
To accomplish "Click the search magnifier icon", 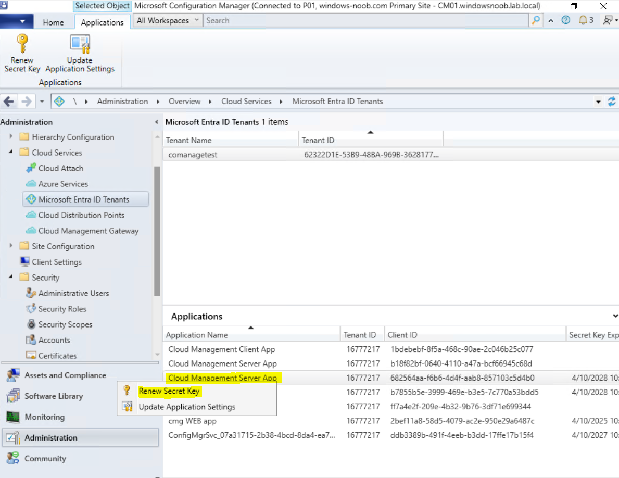I will 536,20.
